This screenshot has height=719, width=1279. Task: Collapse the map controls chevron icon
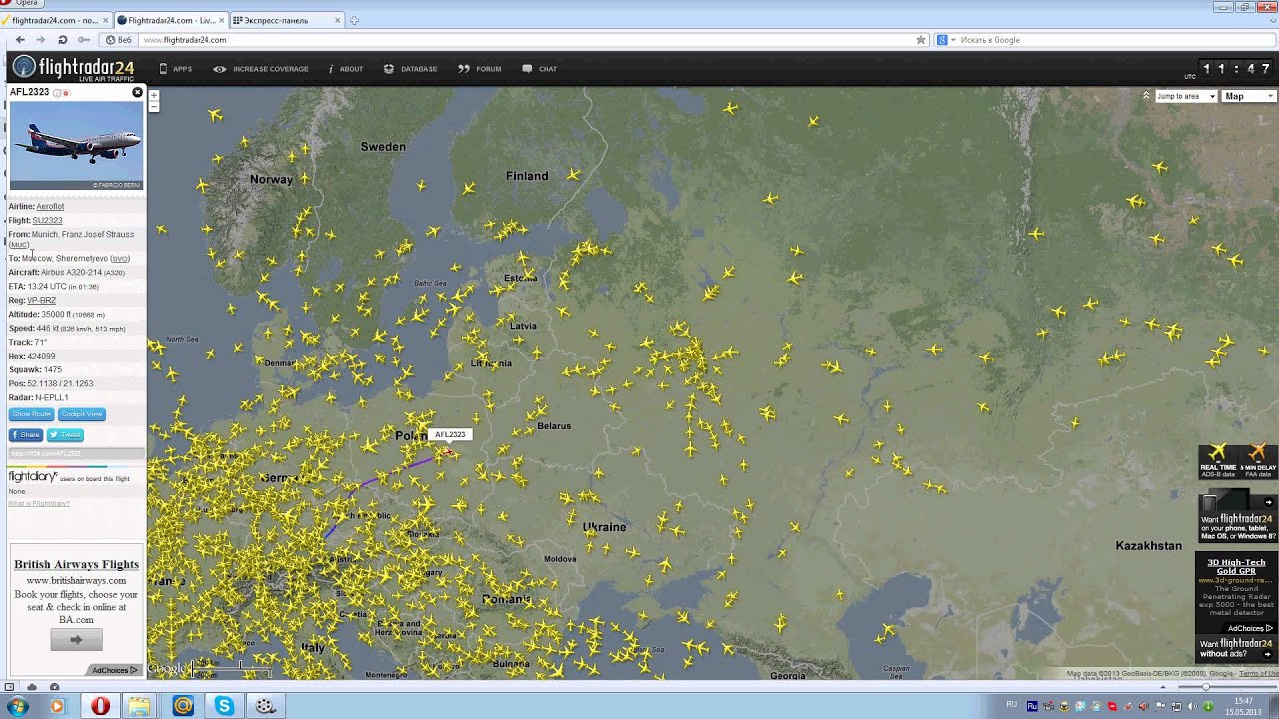pos(1146,96)
